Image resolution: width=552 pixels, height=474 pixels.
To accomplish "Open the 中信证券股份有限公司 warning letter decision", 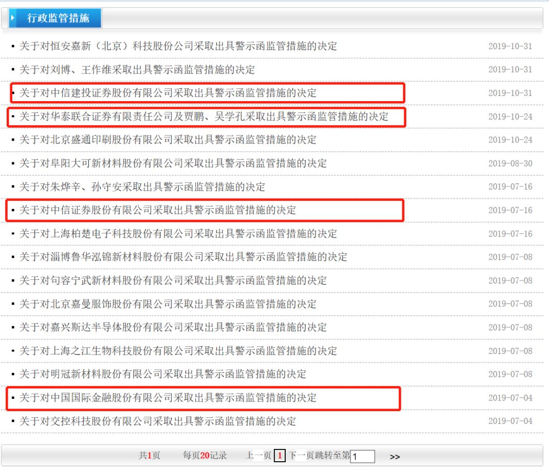I will coord(157,210).
